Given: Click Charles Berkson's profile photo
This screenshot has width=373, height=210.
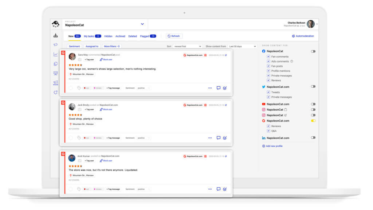Looking at the screenshot, I should click(310, 24).
